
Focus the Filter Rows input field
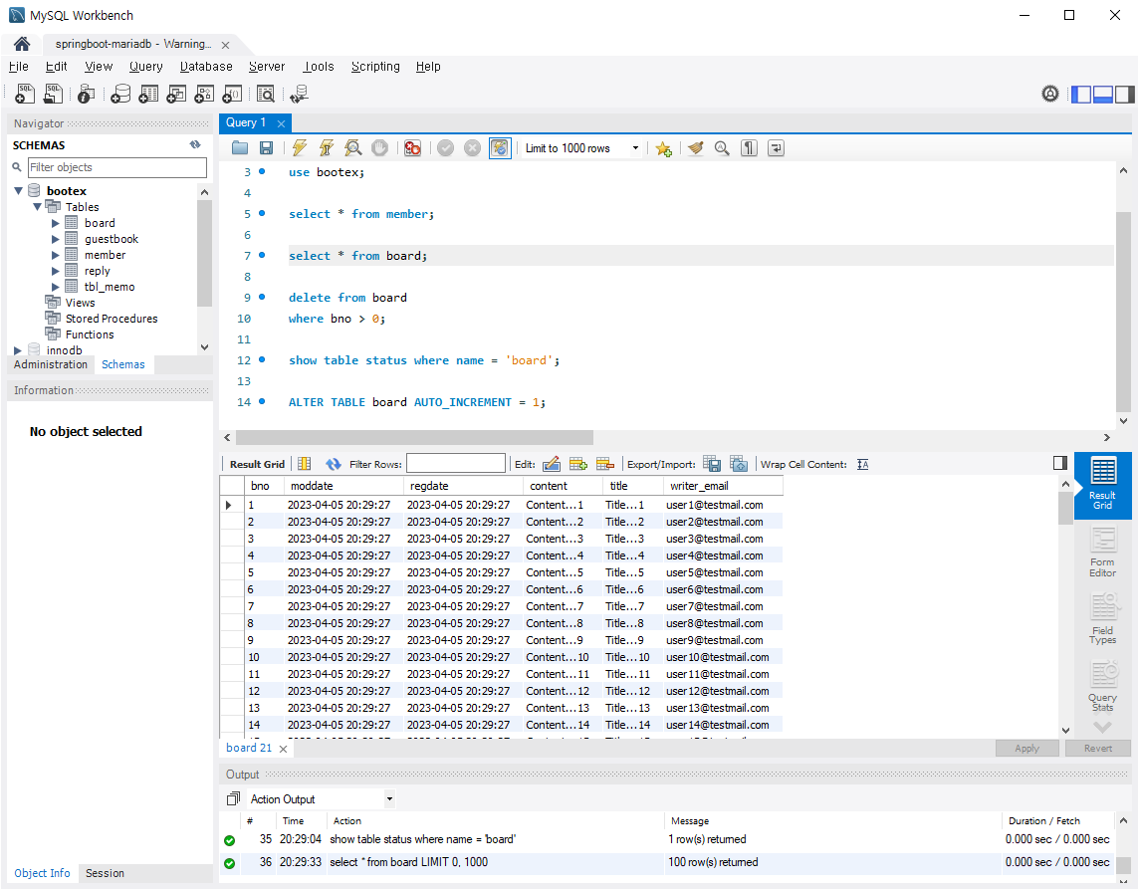click(455, 464)
